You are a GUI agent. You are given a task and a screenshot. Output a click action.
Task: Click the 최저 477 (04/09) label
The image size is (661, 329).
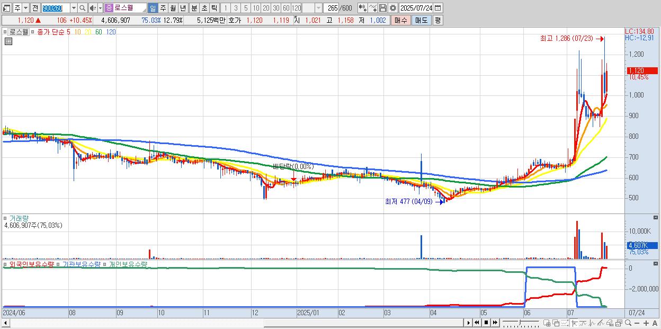click(x=409, y=201)
